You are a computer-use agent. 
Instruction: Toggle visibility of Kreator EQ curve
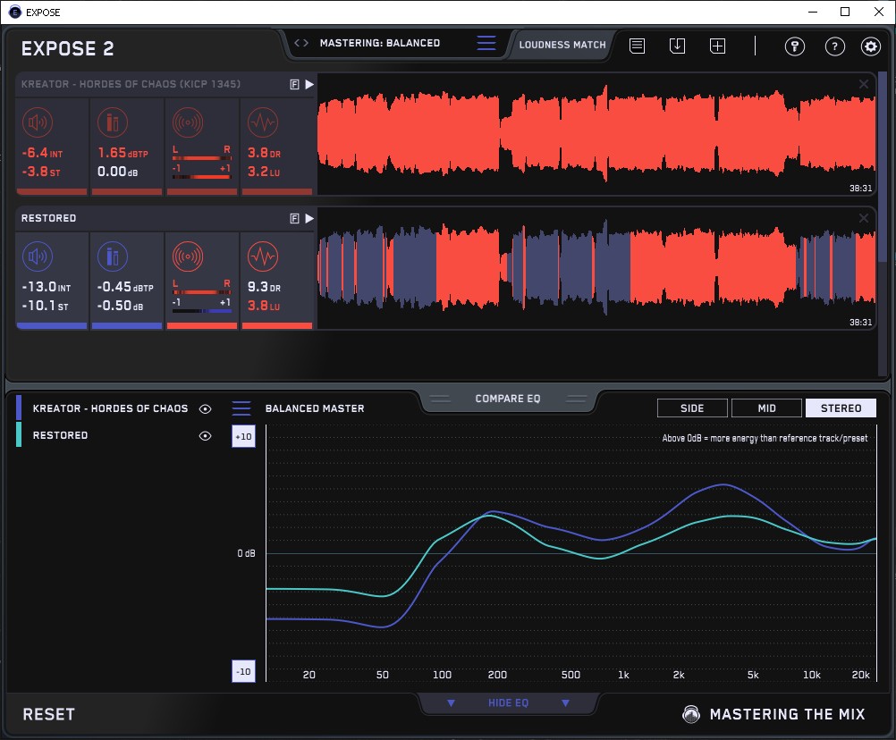(206, 408)
